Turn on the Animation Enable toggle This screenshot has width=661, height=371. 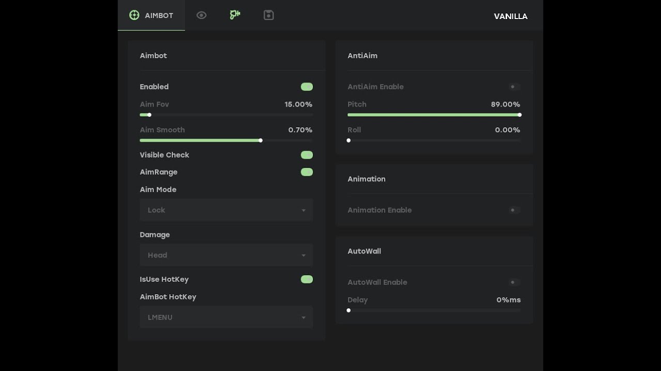click(x=514, y=210)
